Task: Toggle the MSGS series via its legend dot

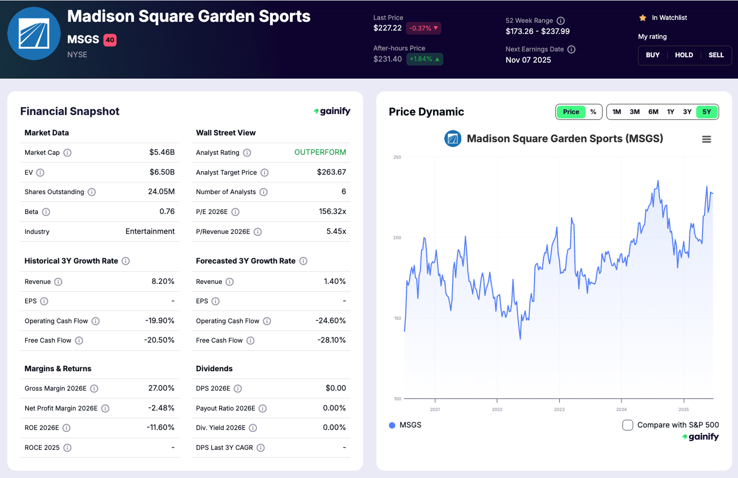Action: [x=392, y=425]
